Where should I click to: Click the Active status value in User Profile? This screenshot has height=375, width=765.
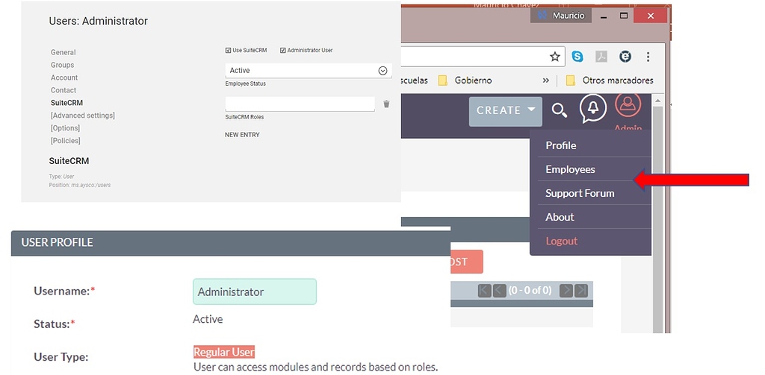point(208,320)
